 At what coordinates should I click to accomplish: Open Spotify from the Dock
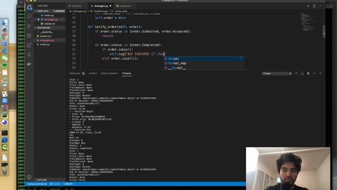click(x=5, y=65)
